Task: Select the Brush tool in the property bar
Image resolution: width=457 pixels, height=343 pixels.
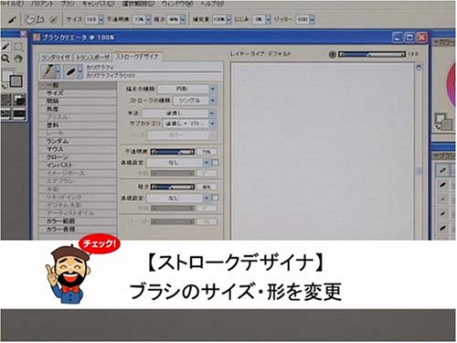Action: tap(12, 20)
